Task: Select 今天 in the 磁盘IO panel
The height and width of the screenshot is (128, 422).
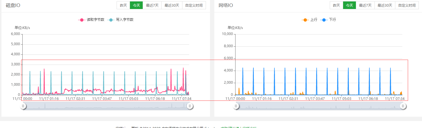Action: click(136, 5)
